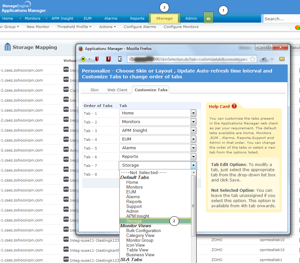Open the APM Insight tab in main navigation

63,18
